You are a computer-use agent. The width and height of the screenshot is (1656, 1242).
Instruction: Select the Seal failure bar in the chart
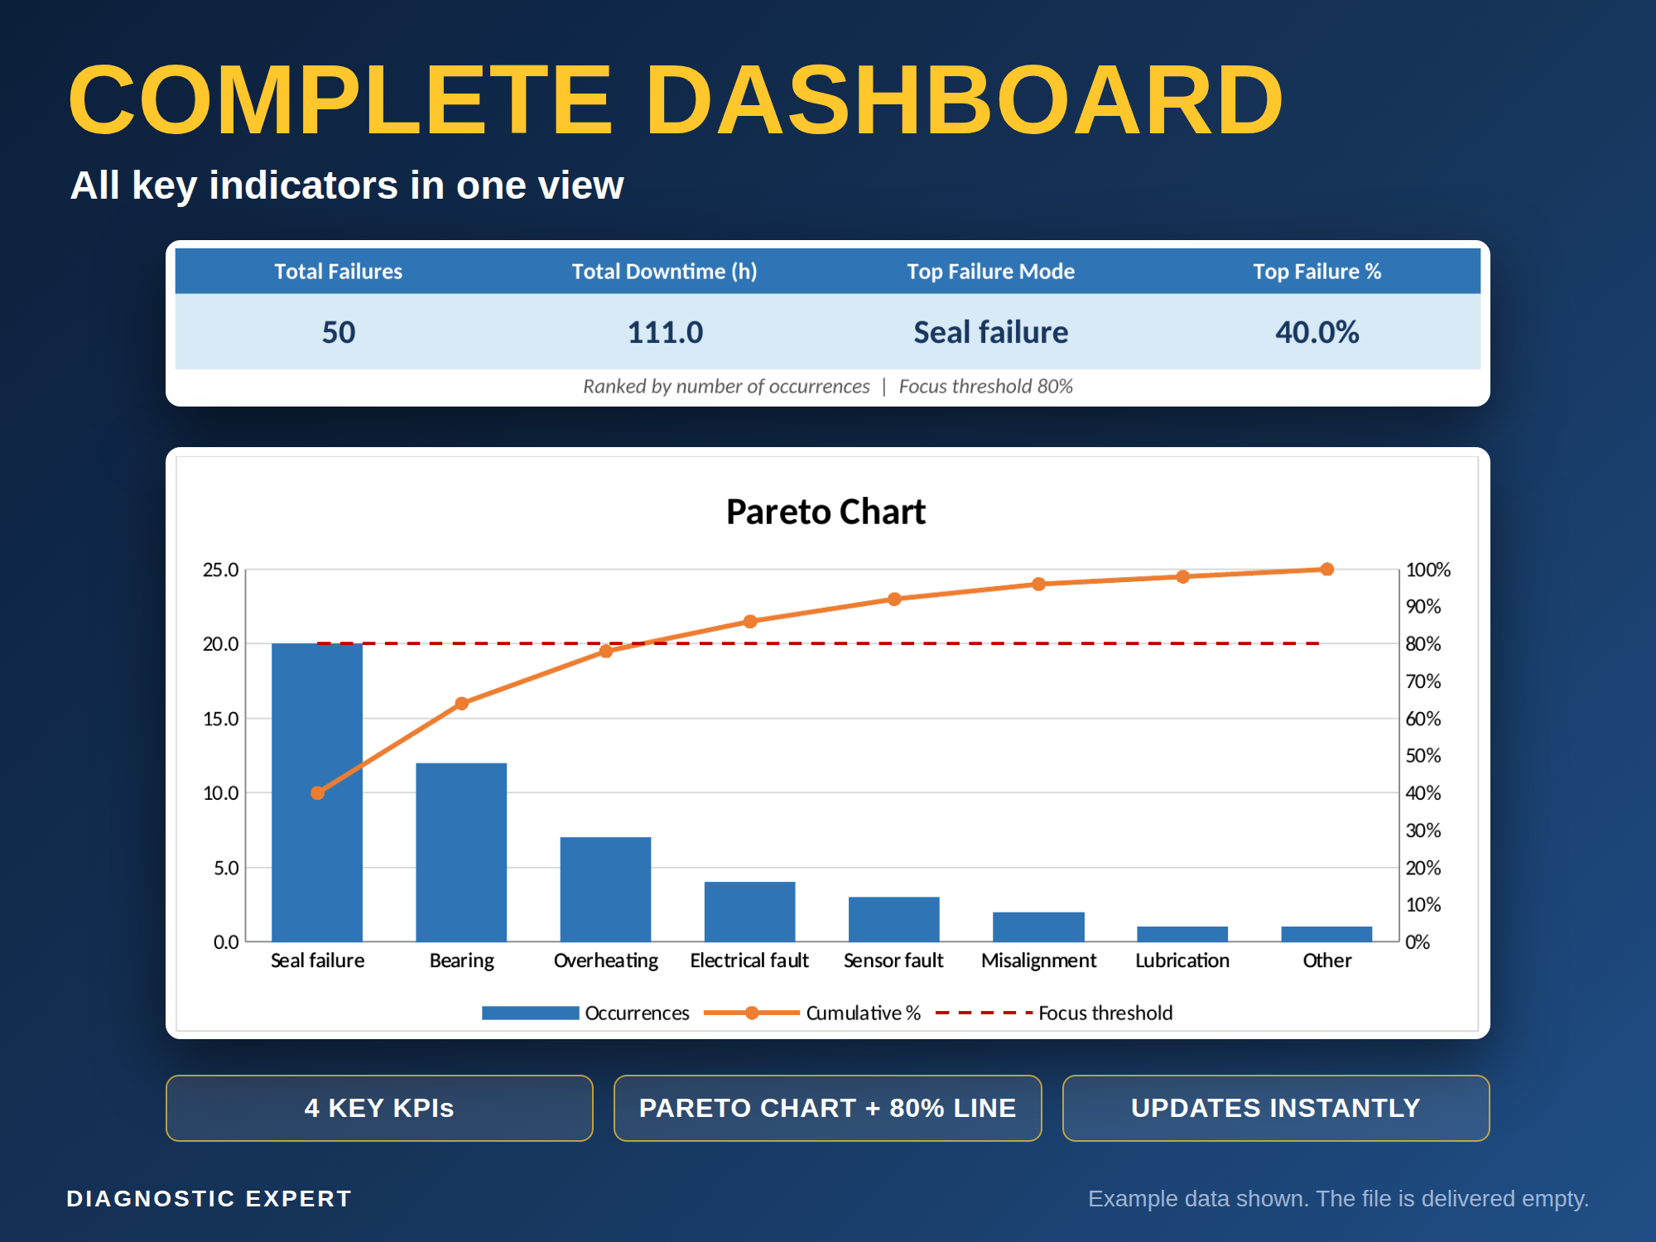317,792
